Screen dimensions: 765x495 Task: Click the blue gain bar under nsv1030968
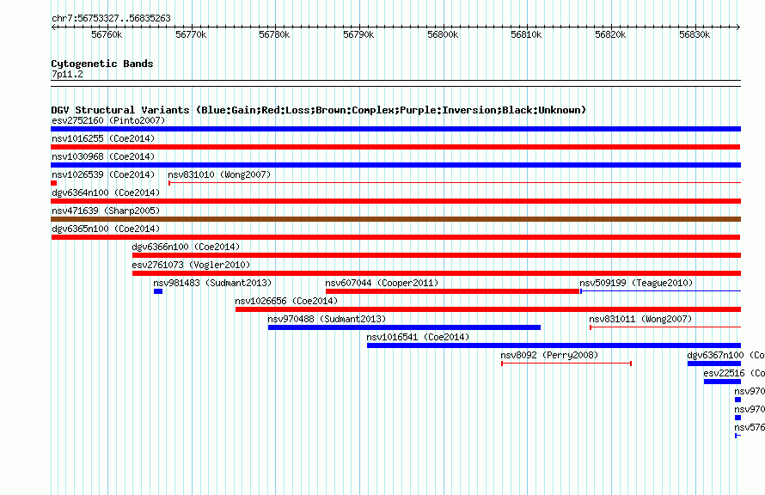[395, 165]
